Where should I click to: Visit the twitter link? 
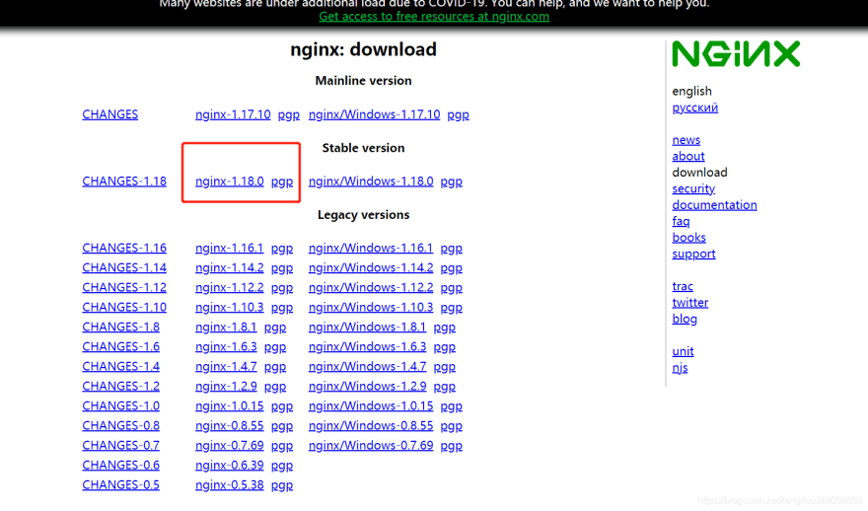pyautogui.click(x=690, y=302)
